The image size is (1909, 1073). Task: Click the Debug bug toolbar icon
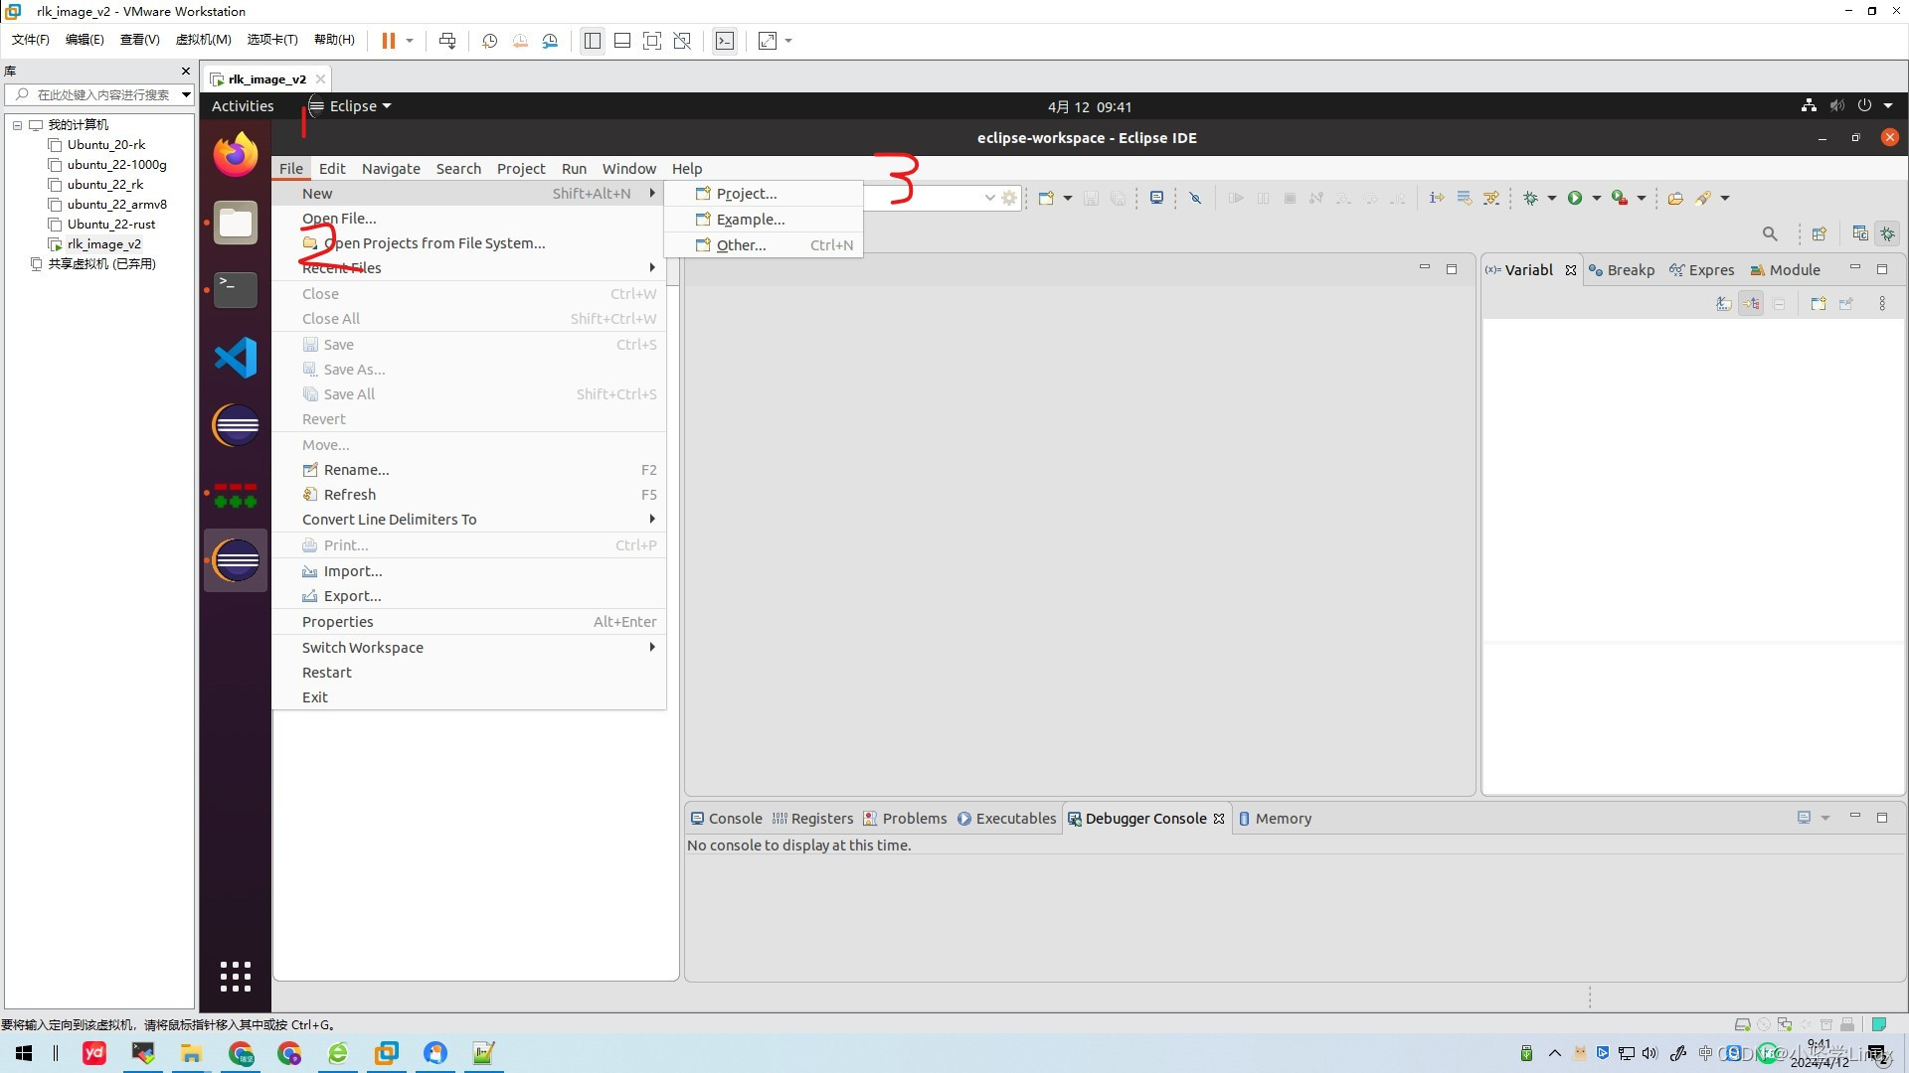[x=1530, y=198]
